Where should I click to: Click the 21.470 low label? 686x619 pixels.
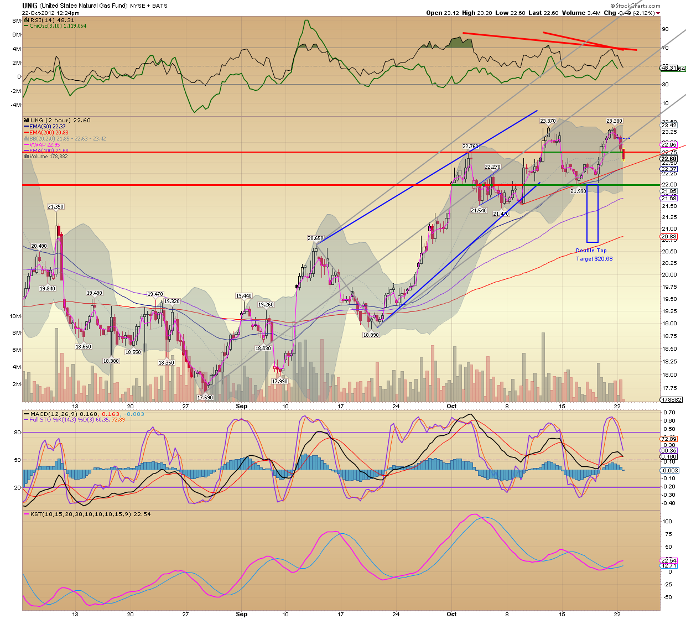[501, 214]
